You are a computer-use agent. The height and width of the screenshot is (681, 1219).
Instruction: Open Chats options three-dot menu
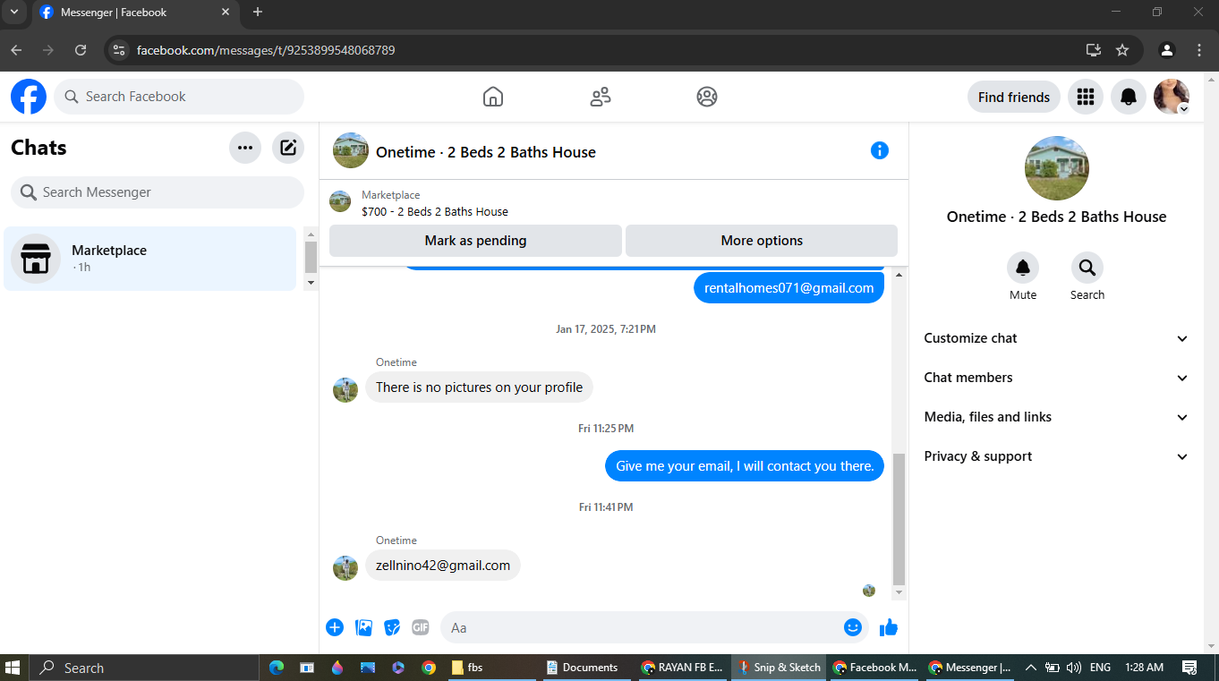tap(245, 148)
